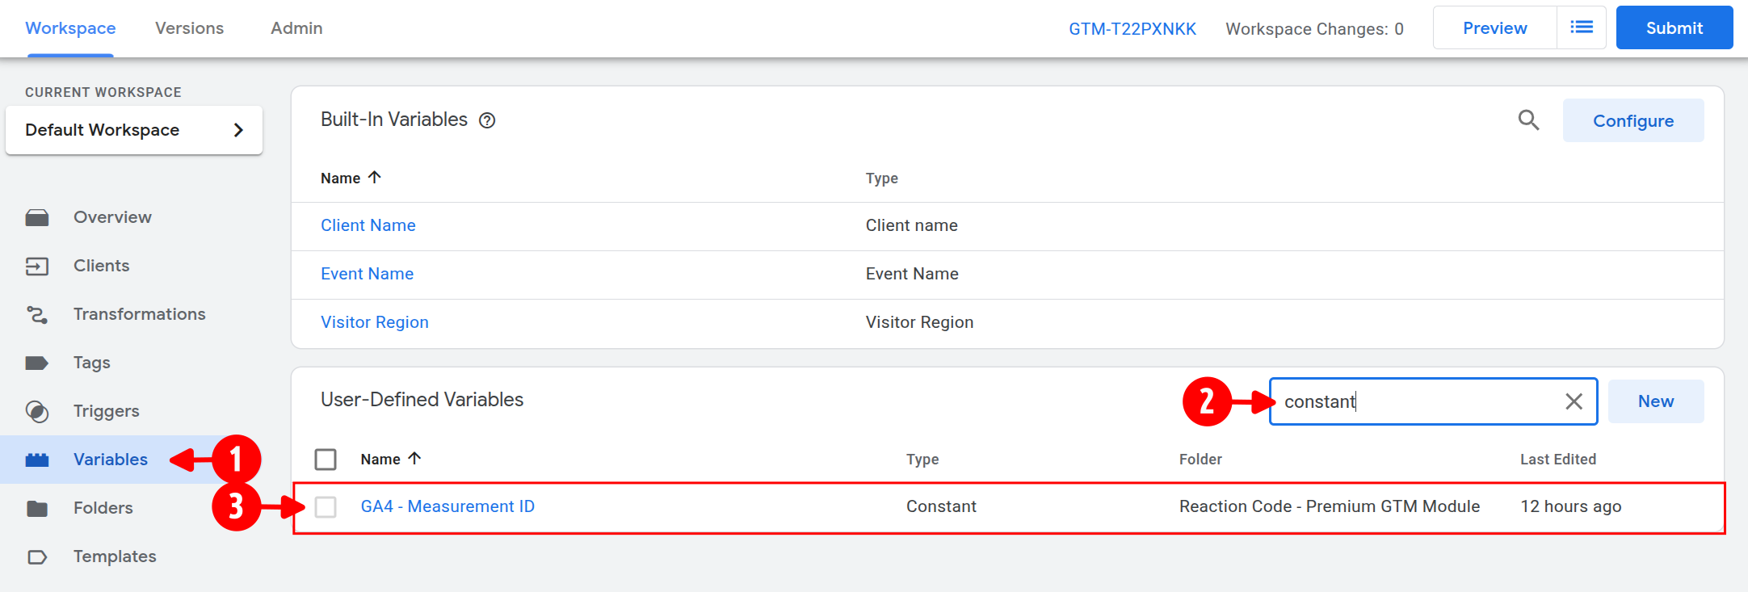Screen dimensions: 1748x592
Task: Open the GA4 - Measurement ID variable link
Action: point(448,506)
